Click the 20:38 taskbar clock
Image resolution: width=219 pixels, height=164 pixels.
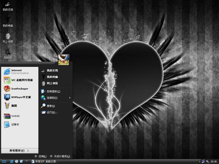pos(214,162)
